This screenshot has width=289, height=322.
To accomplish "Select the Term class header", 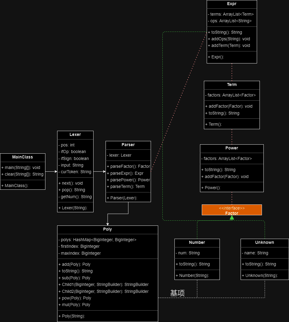I will 232,85.
